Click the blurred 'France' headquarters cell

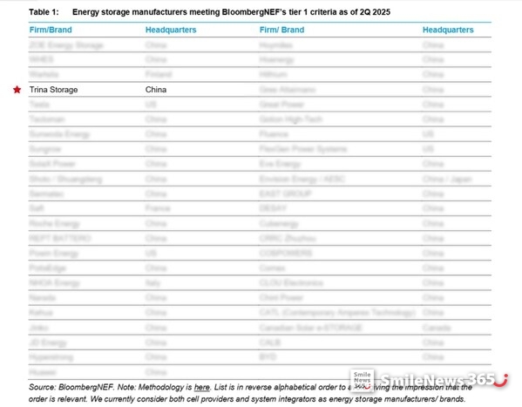[158, 208]
